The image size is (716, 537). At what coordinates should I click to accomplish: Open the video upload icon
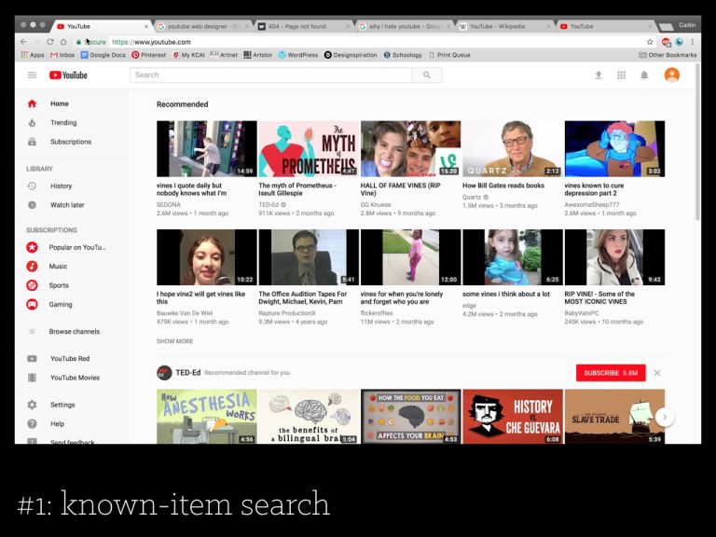[x=599, y=75]
